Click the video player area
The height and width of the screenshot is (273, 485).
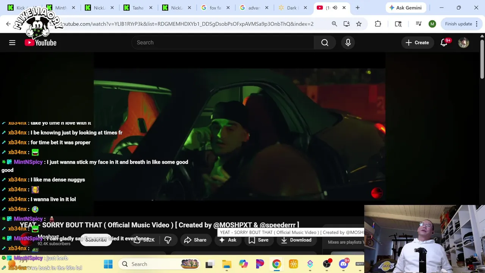[239, 134]
